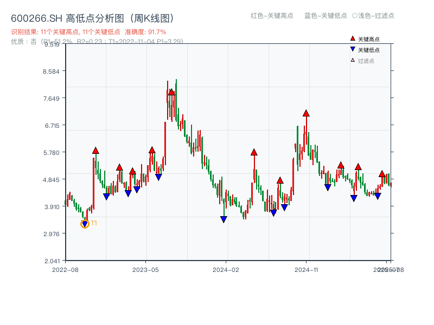This screenshot has height=325, width=434.
Task: Click the lowest blue triangle near 2024-02
Action: tap(224, 218)
